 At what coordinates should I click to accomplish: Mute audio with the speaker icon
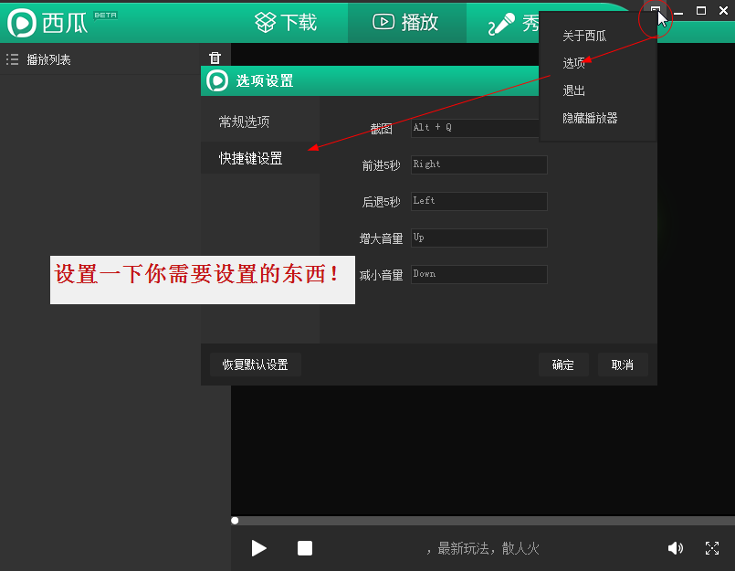pos(675,548)
